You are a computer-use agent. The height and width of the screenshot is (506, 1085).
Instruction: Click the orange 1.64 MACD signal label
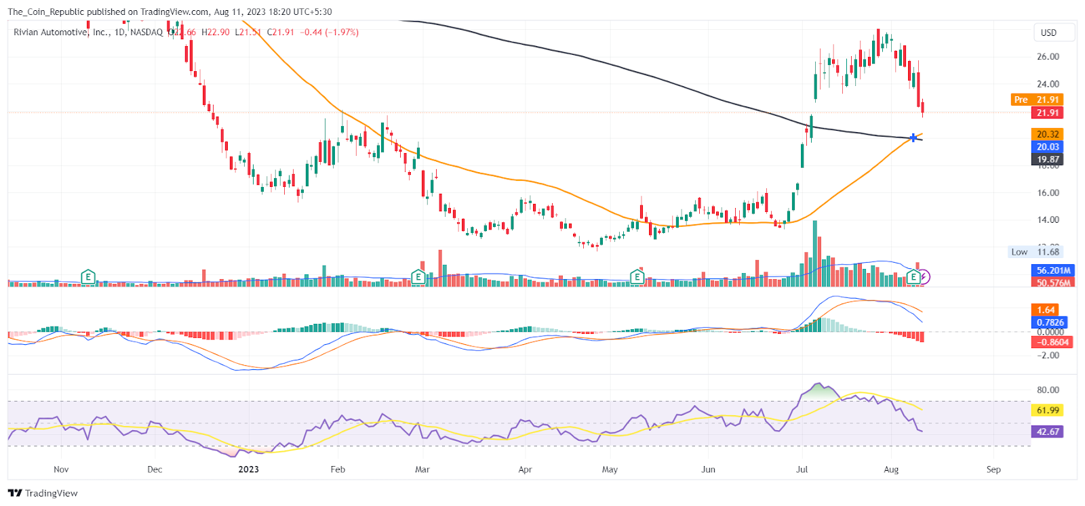pos(1046,310)
